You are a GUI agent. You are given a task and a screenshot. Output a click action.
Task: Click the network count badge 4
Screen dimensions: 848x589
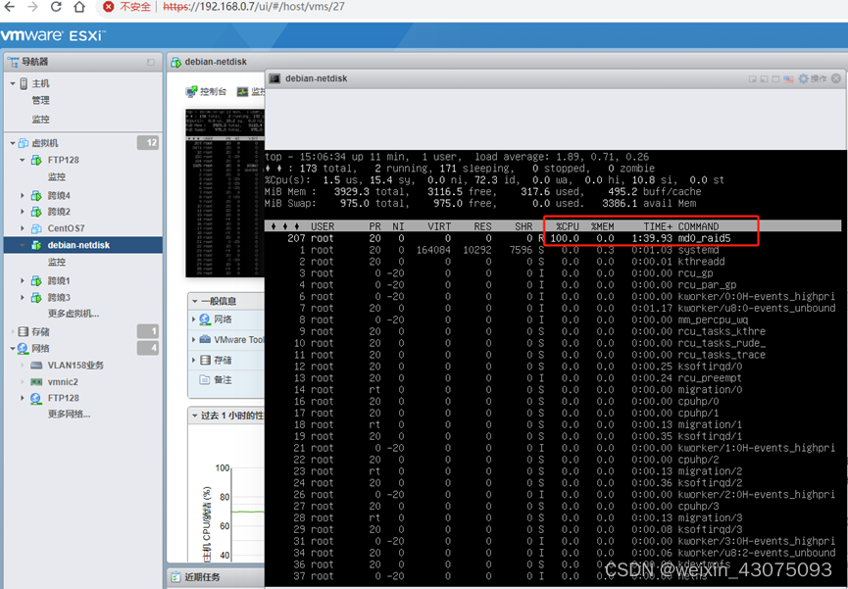coord(148,348)
